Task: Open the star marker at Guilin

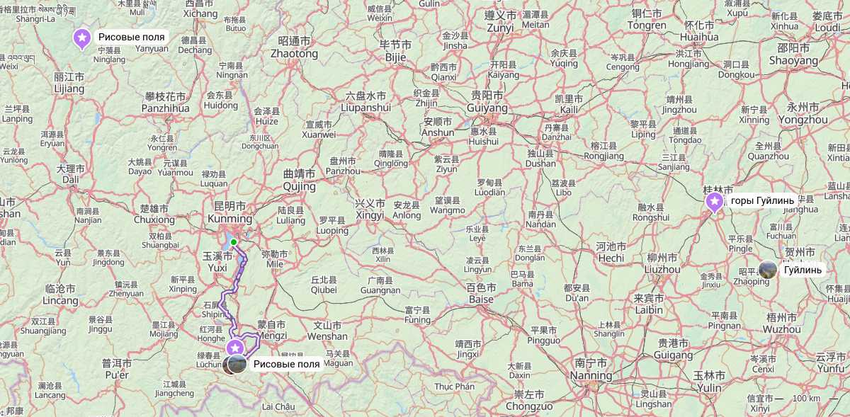Action: [x=715, y=202]
